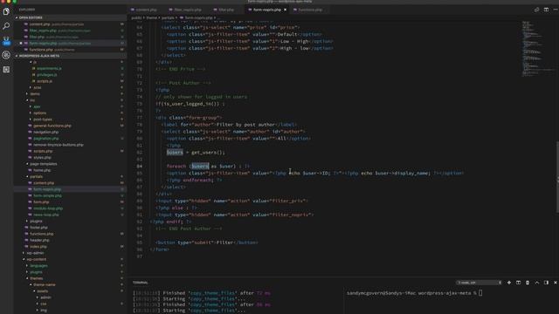
Task: Open Source Control view with change badge
Action: click(x=6, y=41)
